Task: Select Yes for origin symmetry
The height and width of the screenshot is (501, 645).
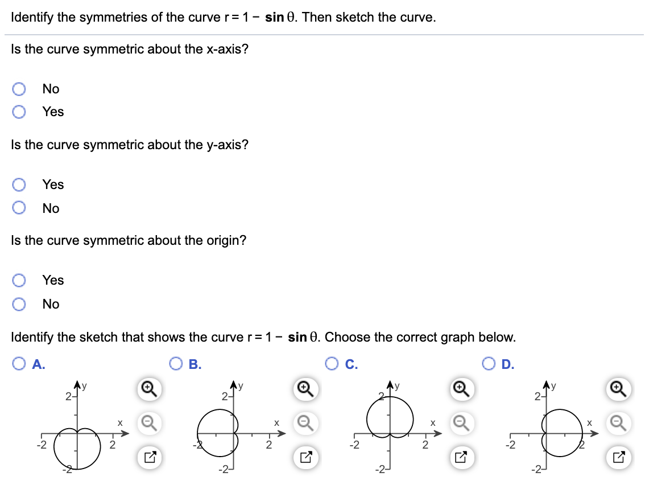Action: pos(19,280)
